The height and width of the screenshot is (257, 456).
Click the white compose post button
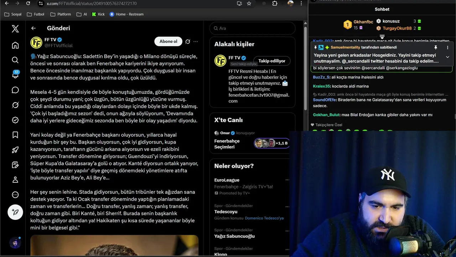click(15, 212)
